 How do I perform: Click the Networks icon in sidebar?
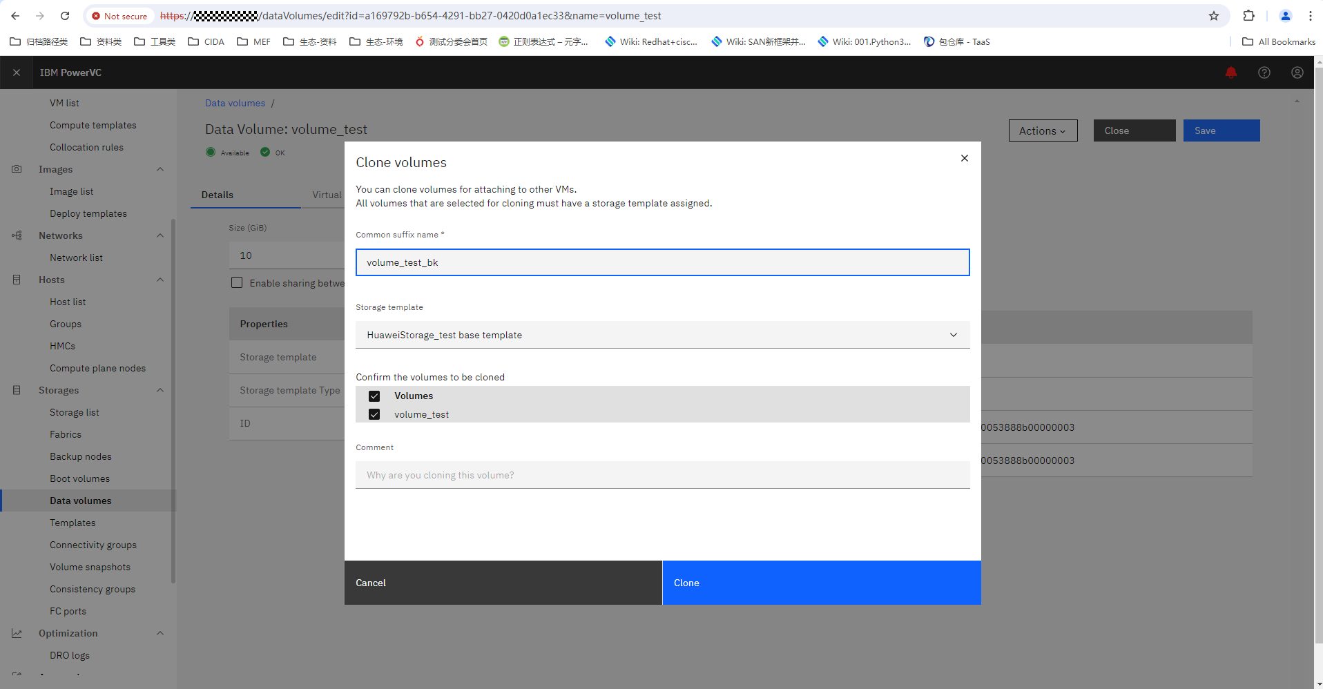click(17, 235)
